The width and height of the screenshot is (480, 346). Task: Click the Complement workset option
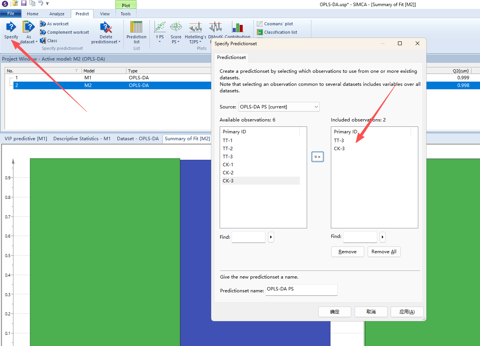point(64,32)
